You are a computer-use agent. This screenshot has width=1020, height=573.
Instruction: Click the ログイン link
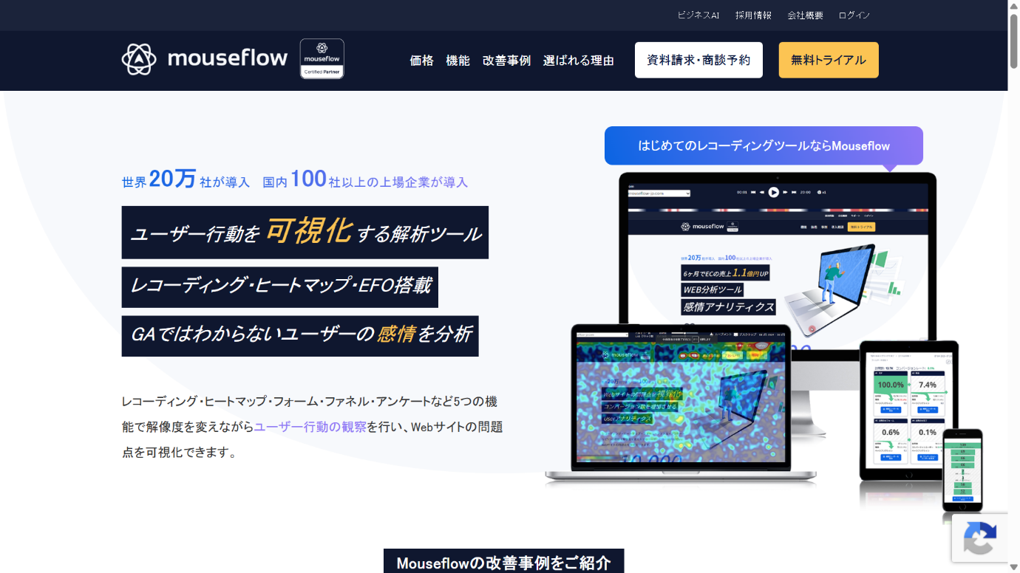click(854, 16)
